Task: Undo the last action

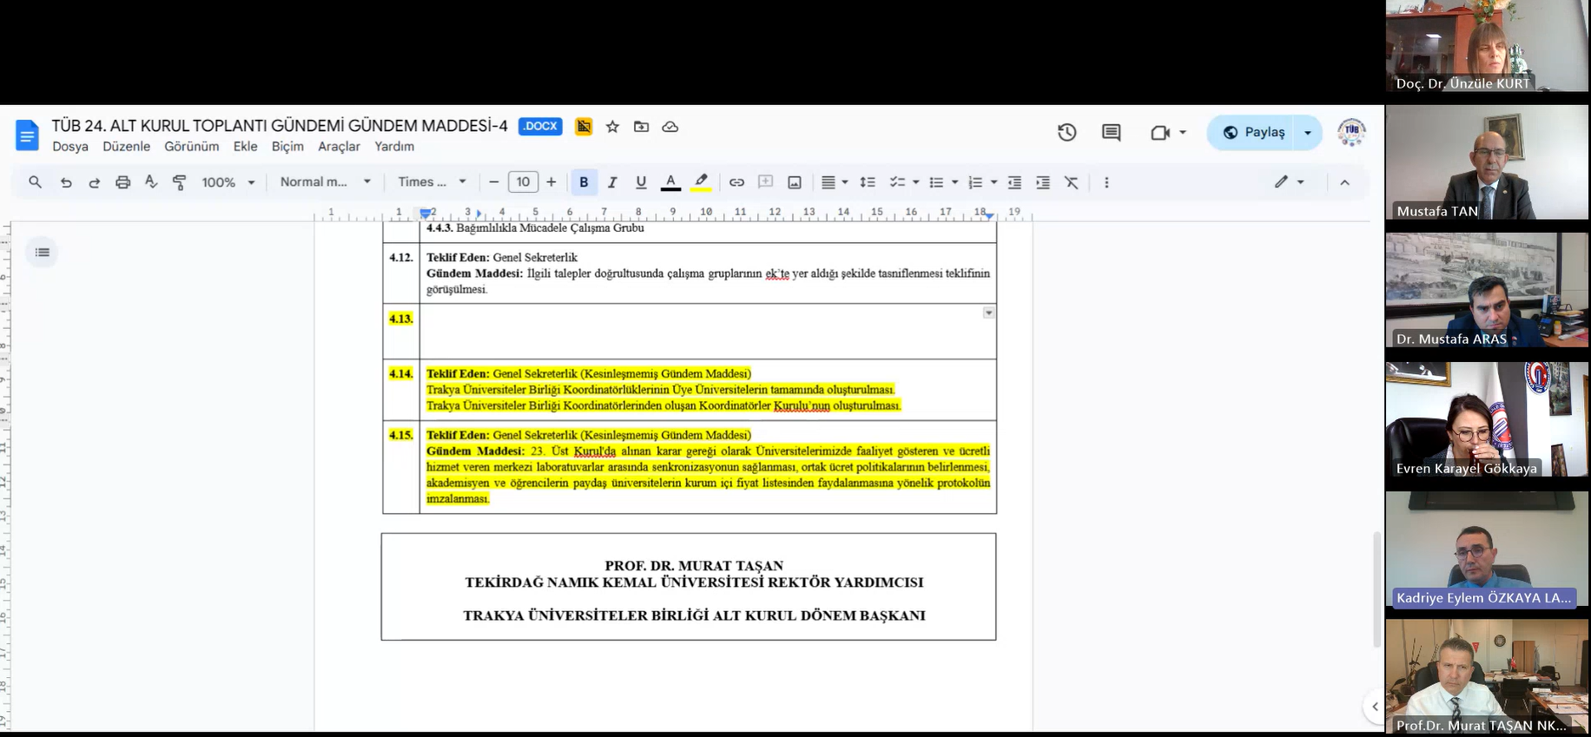Action: tap(65, 182)
